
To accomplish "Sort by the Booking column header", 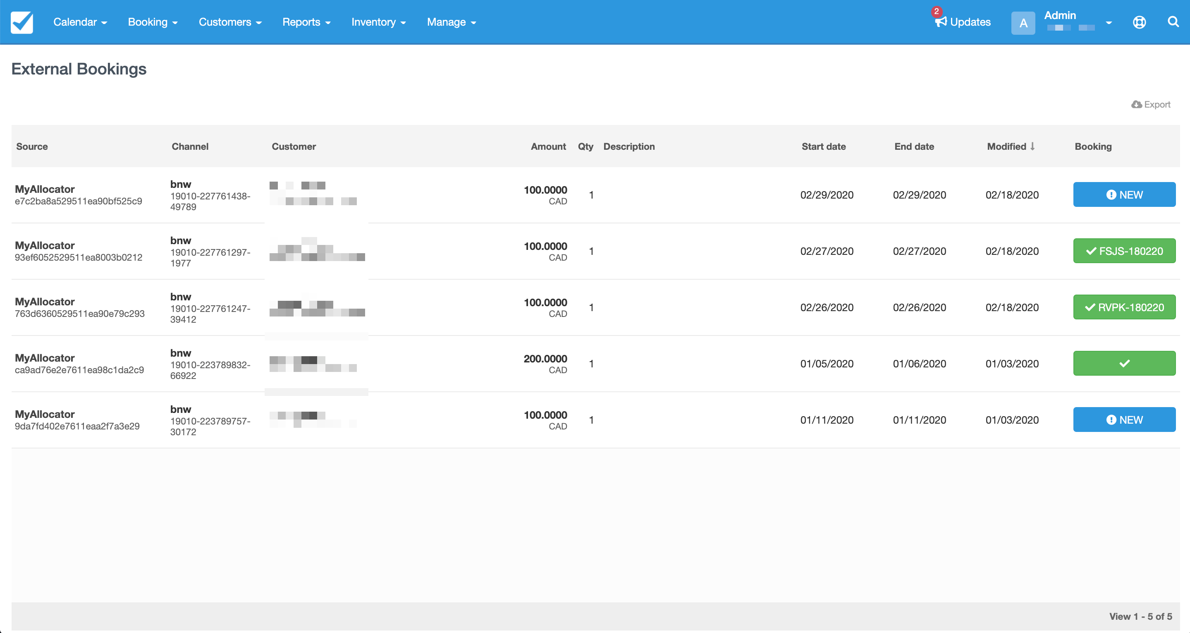I will [x=1093, y=146].
